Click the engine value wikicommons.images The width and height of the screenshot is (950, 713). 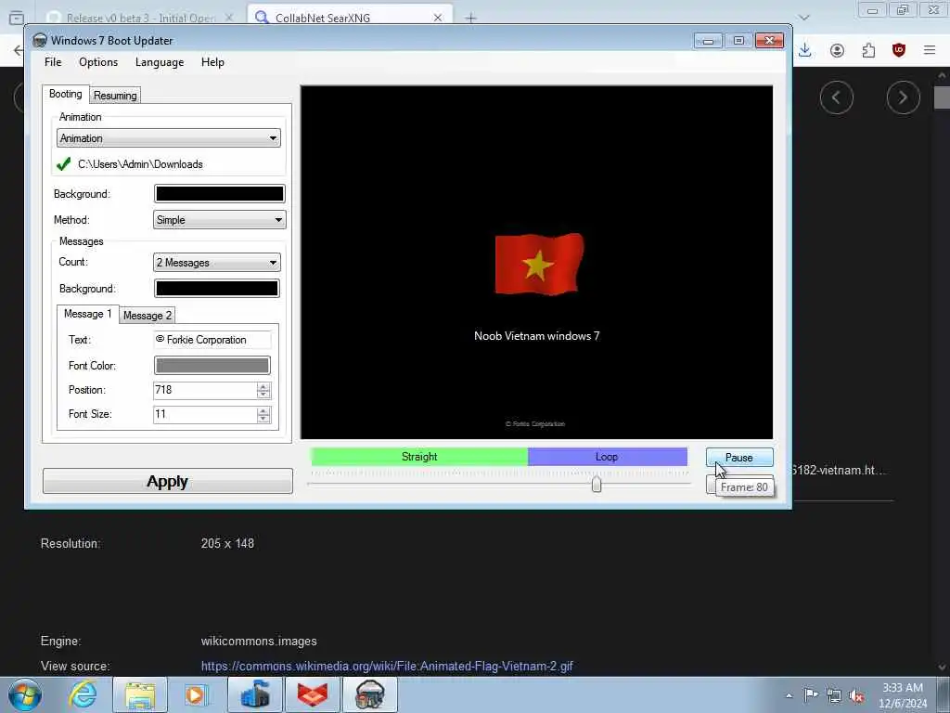(x=260, y=642)
